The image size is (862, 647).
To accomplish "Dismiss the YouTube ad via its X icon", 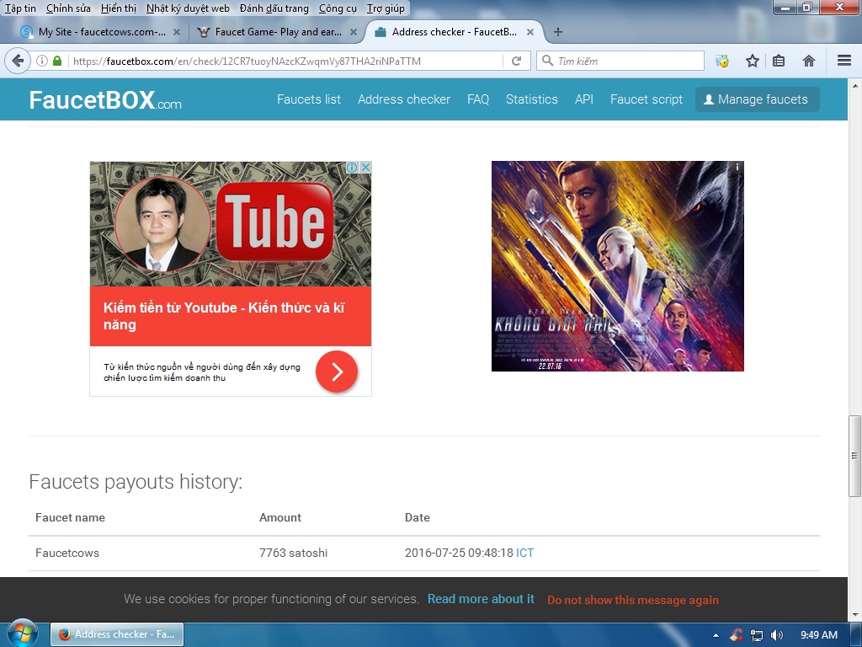I will coord(365,168).
